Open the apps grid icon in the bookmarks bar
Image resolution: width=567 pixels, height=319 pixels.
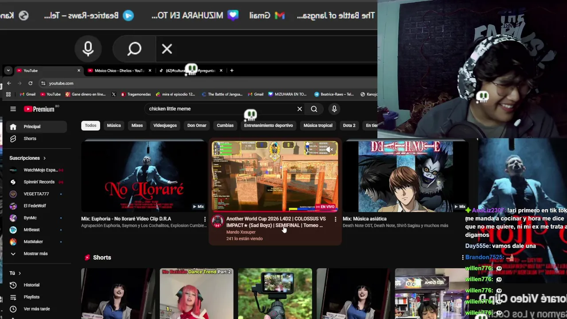(8, 94)
